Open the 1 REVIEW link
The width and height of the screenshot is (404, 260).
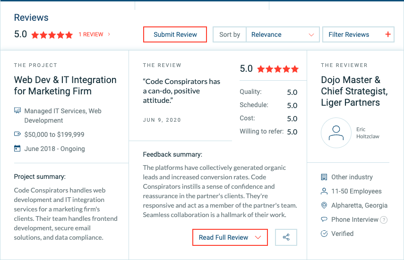click(91, 34)
